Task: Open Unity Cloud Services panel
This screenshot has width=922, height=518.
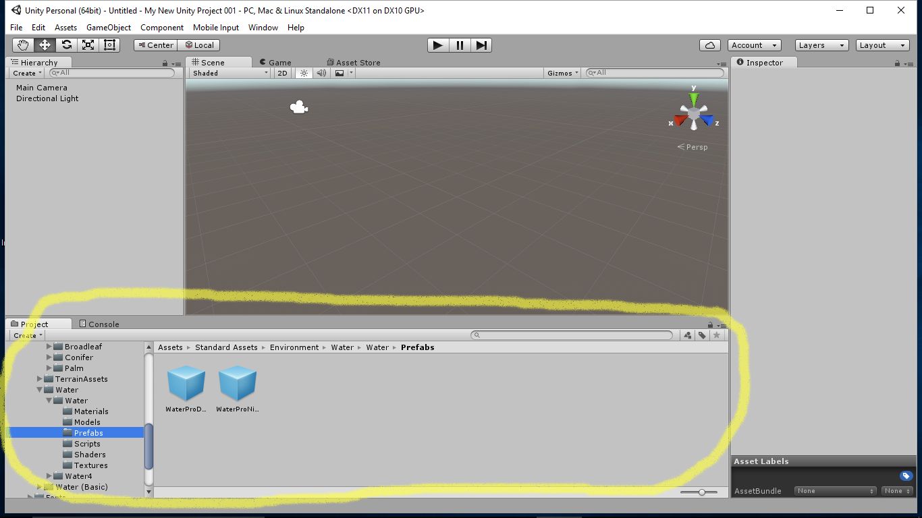Action: click(x=709, y=45)
